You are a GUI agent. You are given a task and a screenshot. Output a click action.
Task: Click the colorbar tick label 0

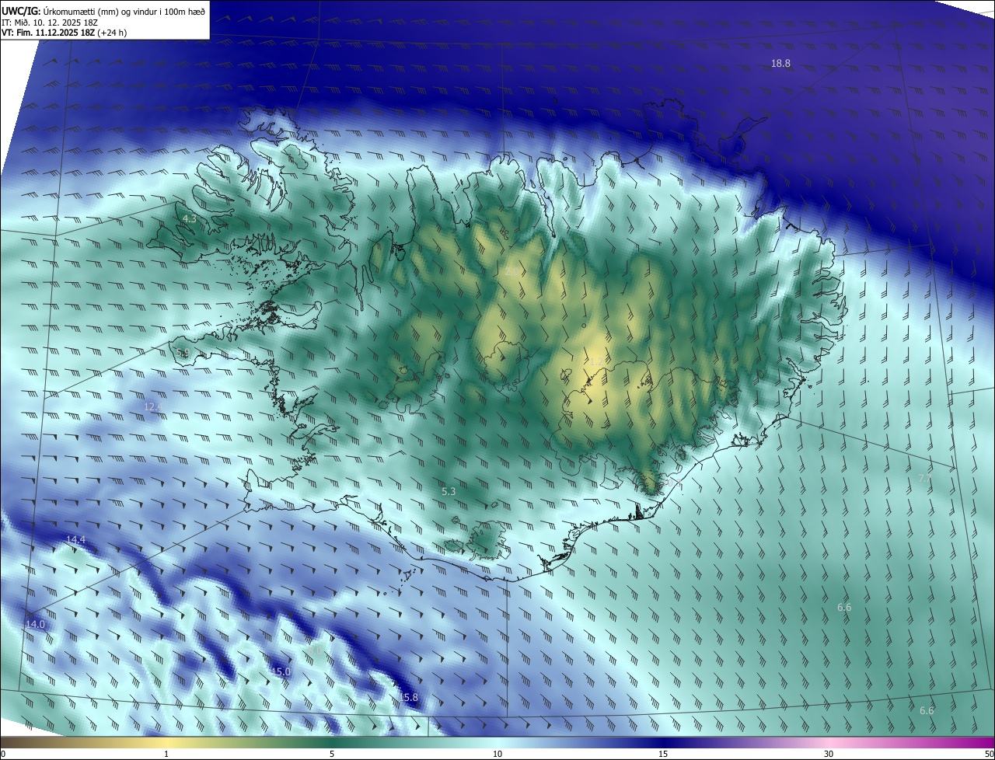coord(3,754)
